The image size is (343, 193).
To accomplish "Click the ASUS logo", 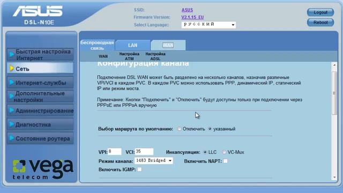I will 38,11.
